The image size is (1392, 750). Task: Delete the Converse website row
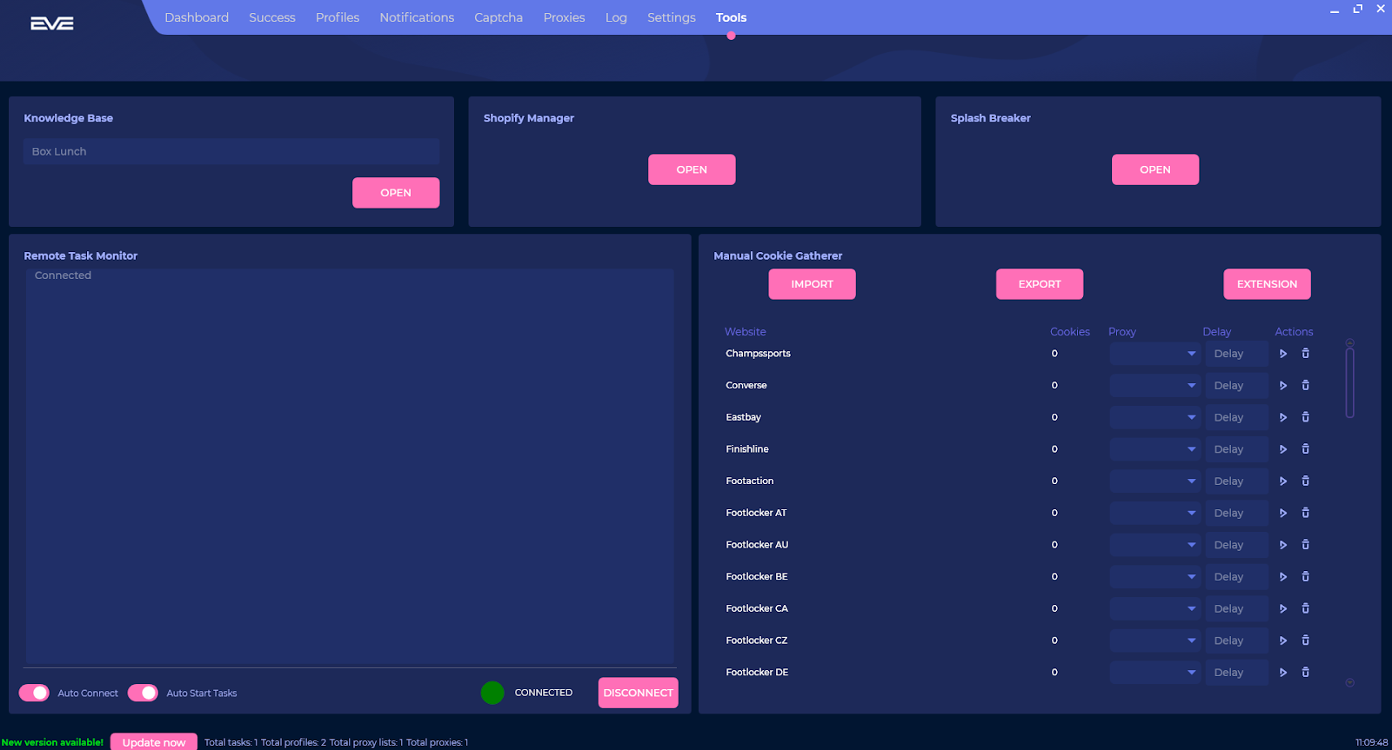pyautogui.click(x=1305, y=385)
